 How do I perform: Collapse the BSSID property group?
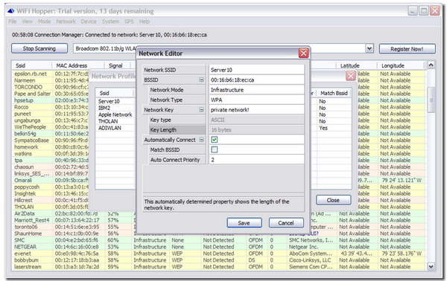[x=202, y=80]
